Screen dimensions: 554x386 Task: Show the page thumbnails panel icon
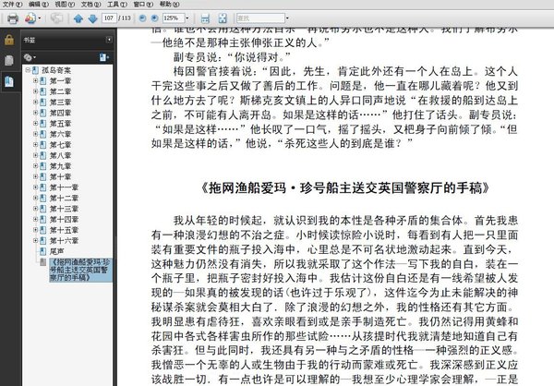tap(9, 60)
